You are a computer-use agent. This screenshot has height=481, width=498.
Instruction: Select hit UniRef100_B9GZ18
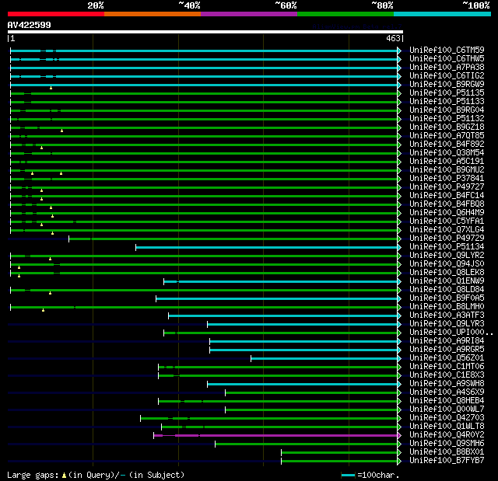click(x=447, y=127)
